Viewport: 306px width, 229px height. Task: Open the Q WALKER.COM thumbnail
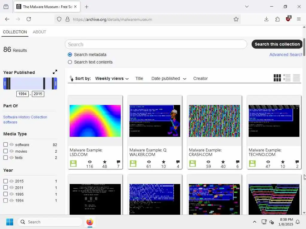tap(155, 121)
